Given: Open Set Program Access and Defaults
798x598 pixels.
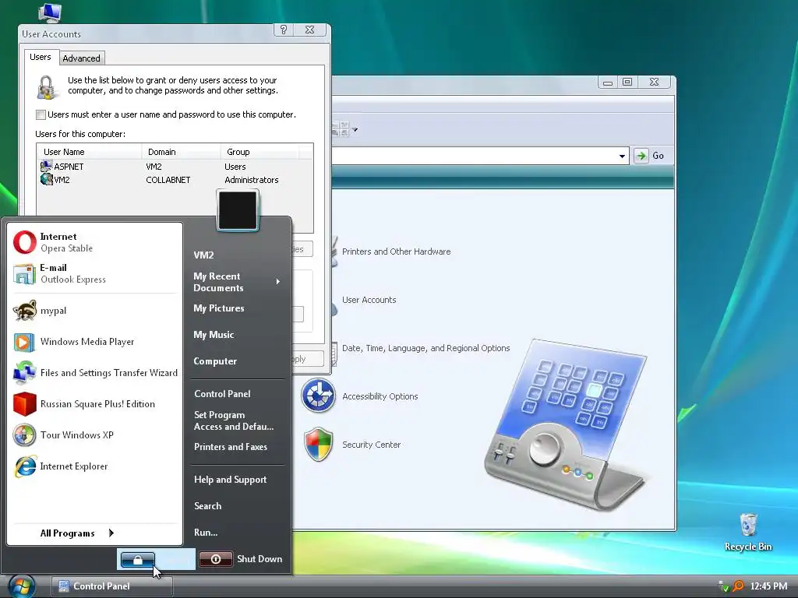Looking at the screenshot, I should [234, 420].
